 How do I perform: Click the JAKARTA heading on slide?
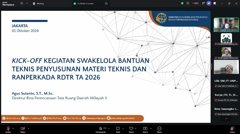click(20, 26)
